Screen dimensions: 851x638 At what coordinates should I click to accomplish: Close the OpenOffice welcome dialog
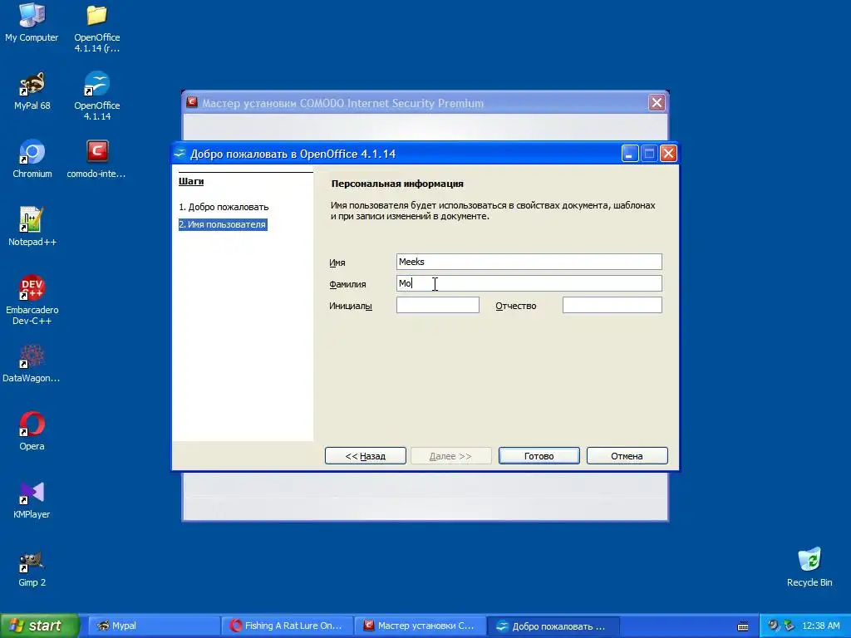pyautogui.click(x=669, y=154)
